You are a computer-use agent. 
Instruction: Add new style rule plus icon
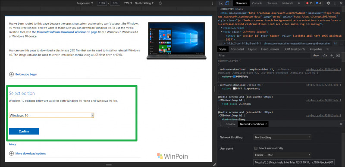click(x=332, y=55)
